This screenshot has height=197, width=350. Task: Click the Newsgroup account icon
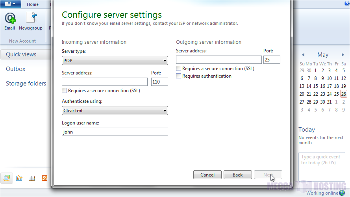click(31, 21)
